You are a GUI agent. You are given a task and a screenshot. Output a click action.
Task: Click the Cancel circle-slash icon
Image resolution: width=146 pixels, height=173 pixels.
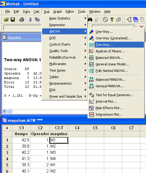[105, 20]
